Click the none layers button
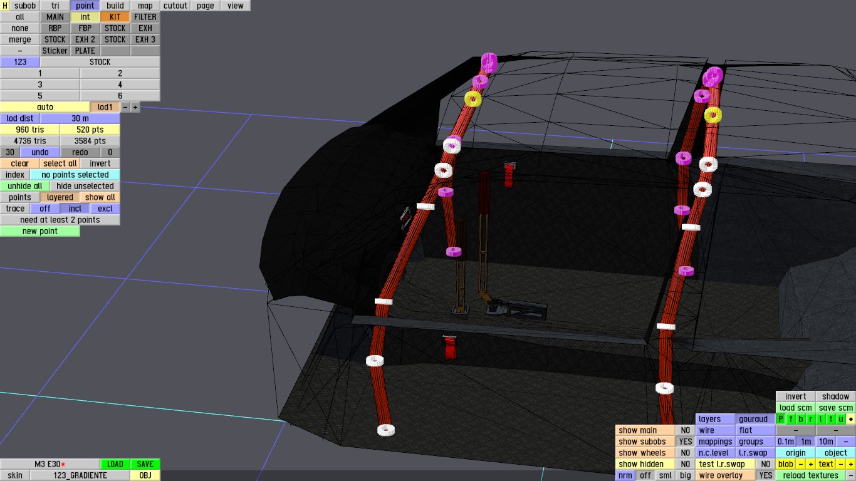Image resolution: width=856 pixels, height=481 pixels. (x=20, y=28)
